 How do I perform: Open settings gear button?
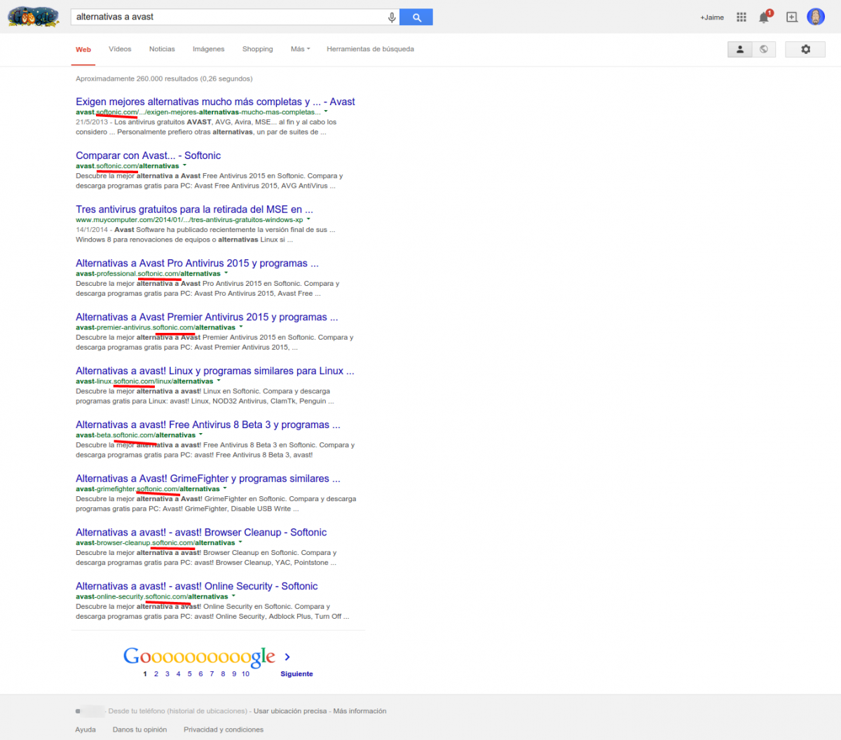click(805, 49)
